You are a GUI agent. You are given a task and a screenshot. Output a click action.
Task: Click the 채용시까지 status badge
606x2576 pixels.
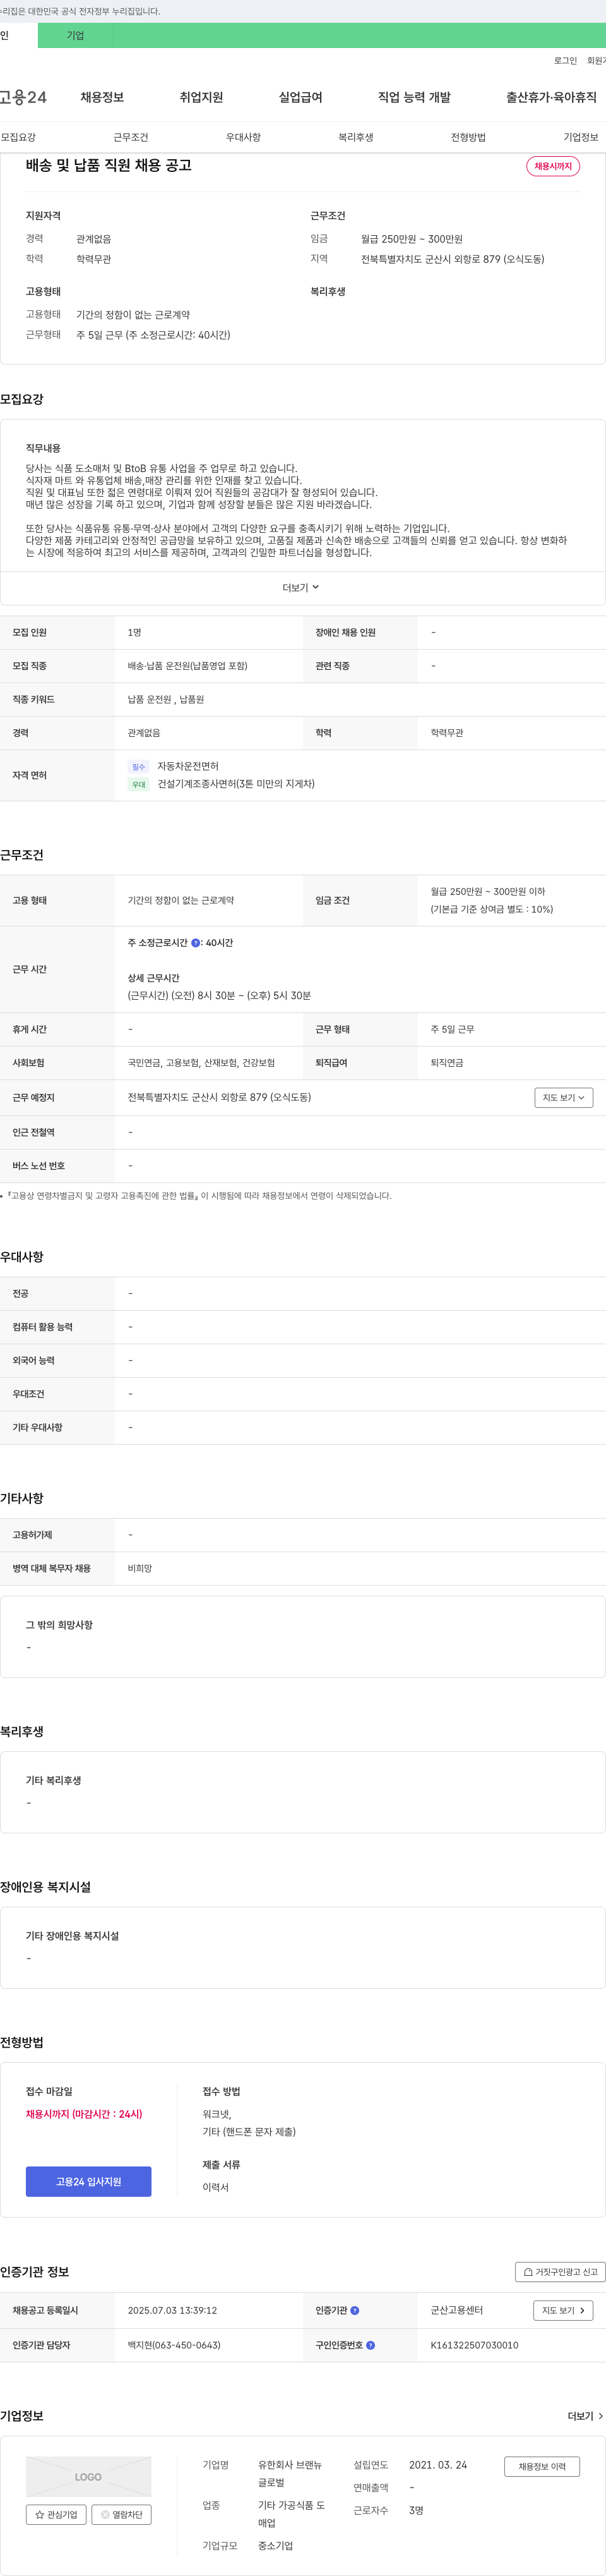pyautogui.click(x=553, y=166)
